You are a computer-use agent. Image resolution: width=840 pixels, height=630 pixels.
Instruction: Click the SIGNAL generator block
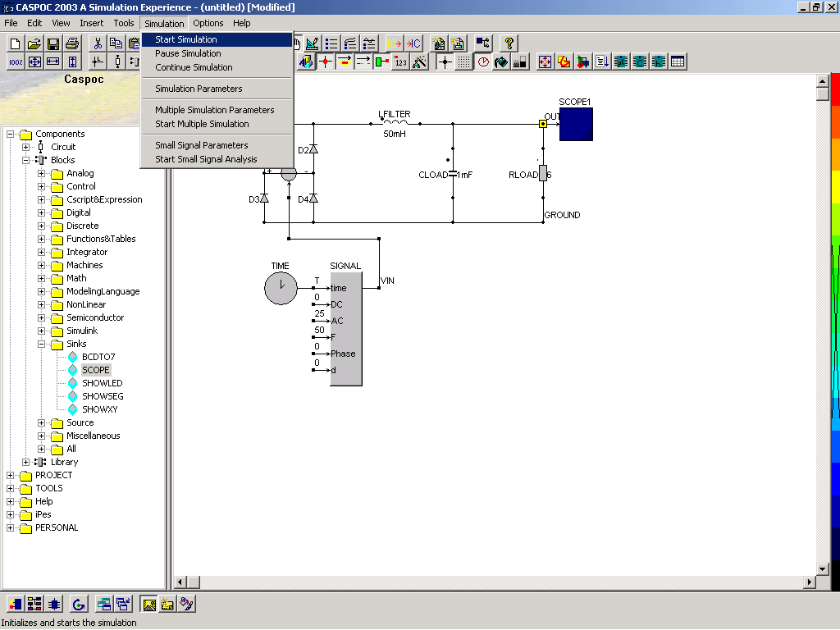pos(346,329)
